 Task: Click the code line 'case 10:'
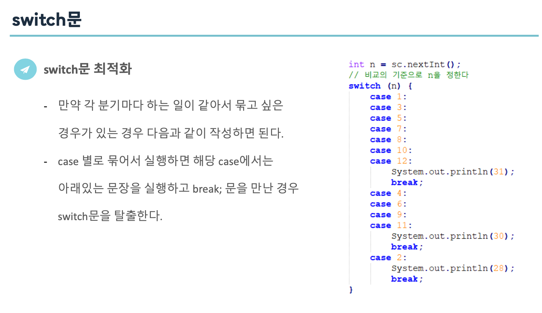(x=391, y=150)
